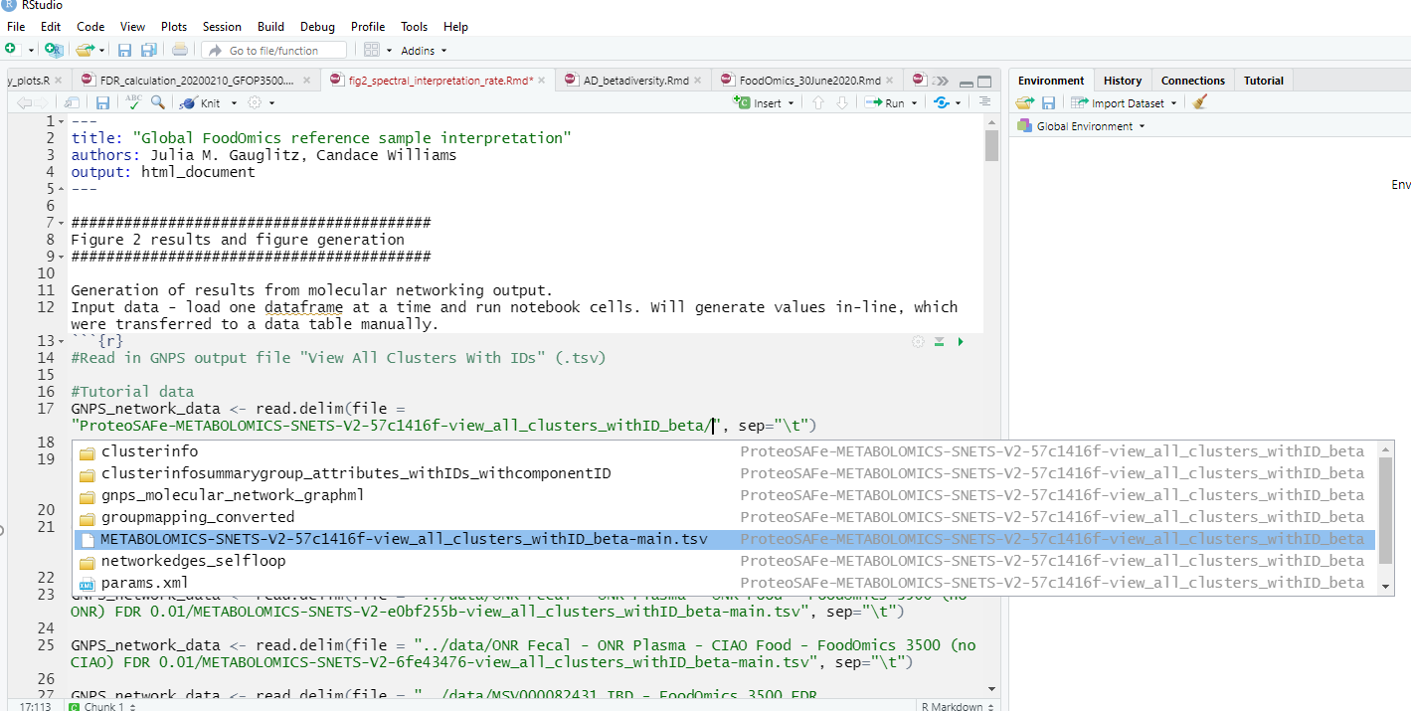Click the print icon in the main toolbar
The height and width of the screenshot is (711, 1411).
(179, 50)
